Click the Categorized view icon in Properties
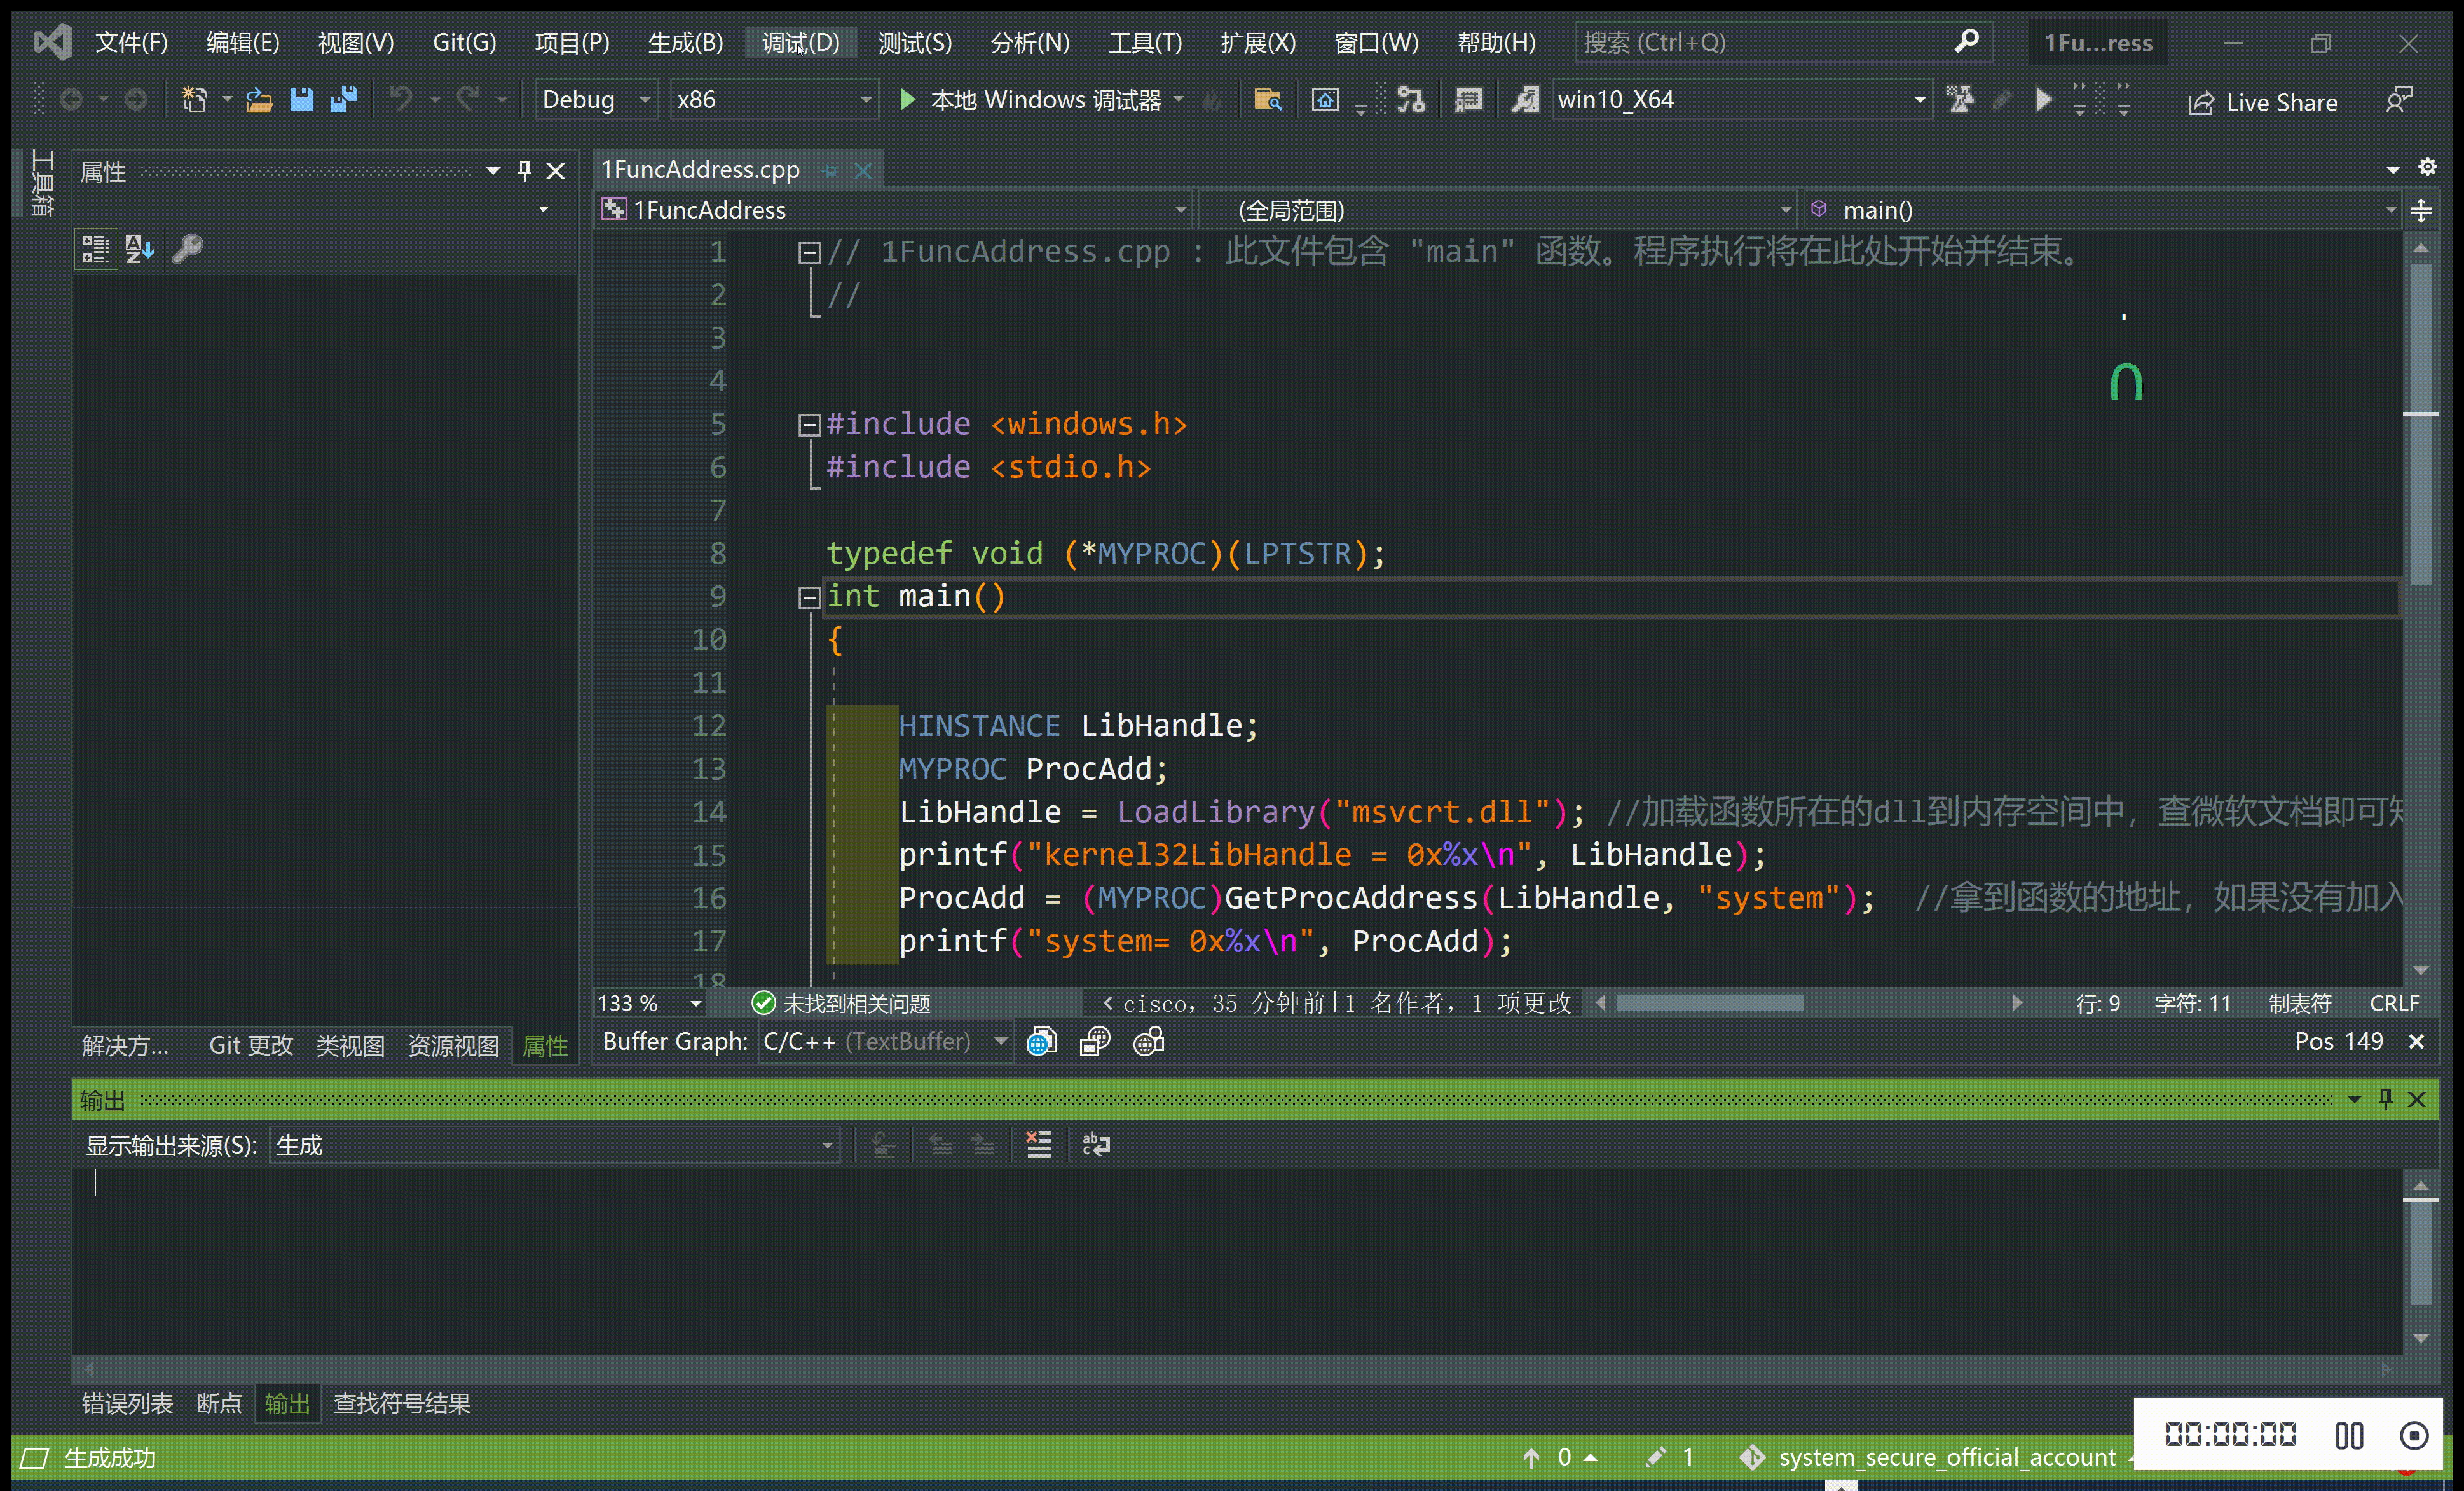Image resolution: width=2464 pixels, height=1491 pixels. point(96,249)
